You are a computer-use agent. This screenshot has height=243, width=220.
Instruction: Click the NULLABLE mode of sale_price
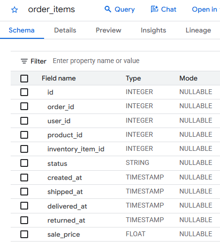pyautogui.click(x=196, y=234)
